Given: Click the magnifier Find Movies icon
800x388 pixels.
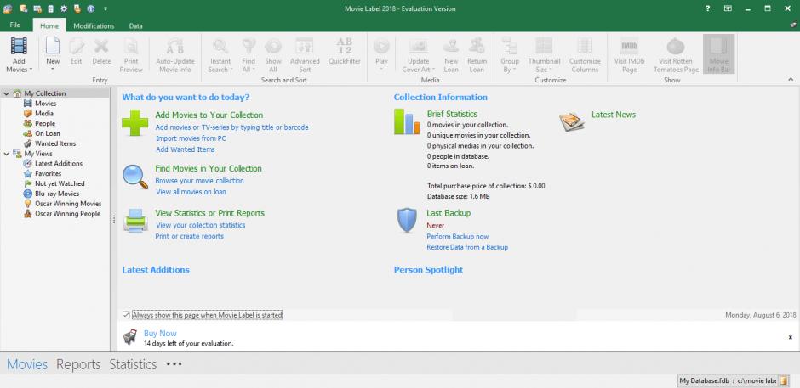Looking at the screenshot, I should pos(134,177).
